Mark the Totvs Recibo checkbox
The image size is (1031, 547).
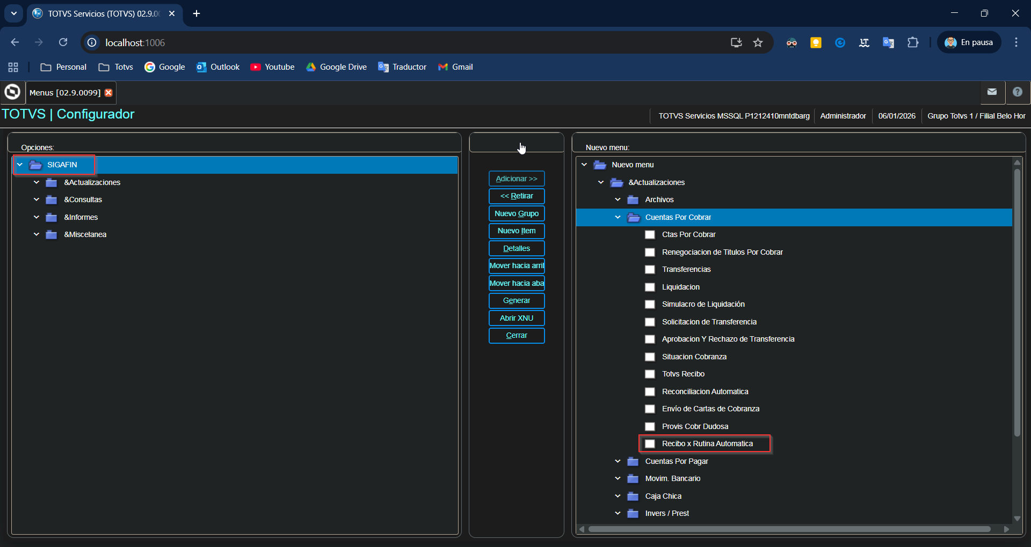(x=650, y=374)
